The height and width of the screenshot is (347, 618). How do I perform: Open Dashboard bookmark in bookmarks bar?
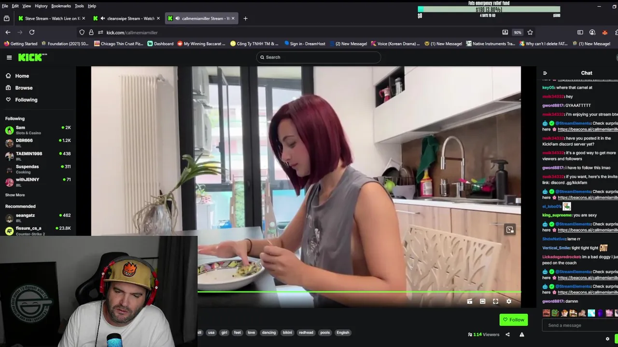pos(160,44)
